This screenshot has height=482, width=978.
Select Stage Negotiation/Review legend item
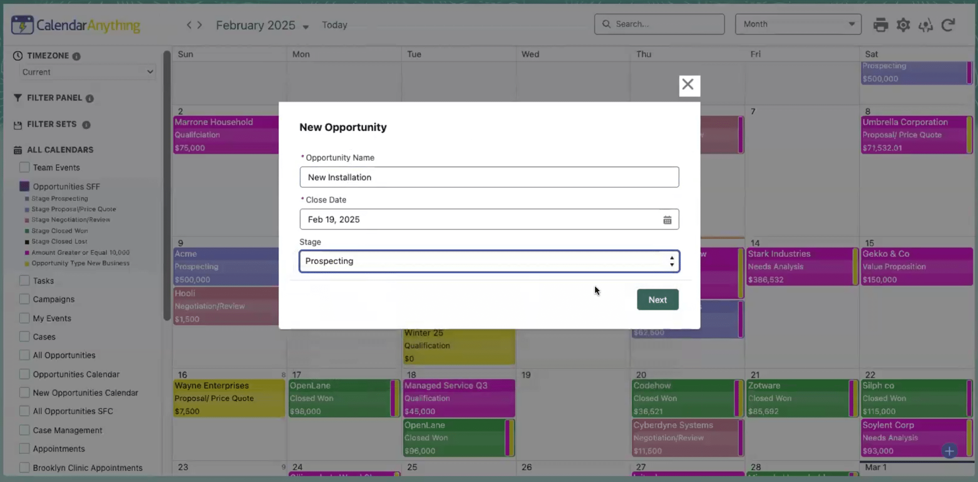point(71,220)
